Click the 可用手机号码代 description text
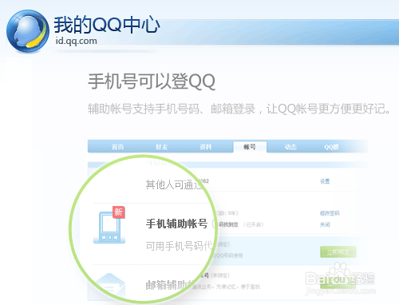The image size is (399, 305). pyautogui.click(x=180, y=246)
